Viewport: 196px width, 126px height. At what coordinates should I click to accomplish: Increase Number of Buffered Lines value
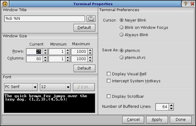(x=171, y=105)
